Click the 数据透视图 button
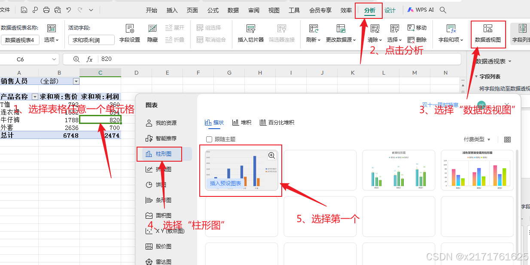 coord(488,34)
